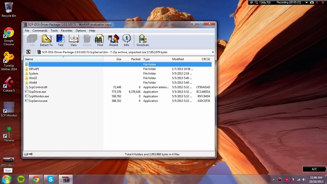The height and width of the screenshot is (184, 327).
Task: Click the Add toolbar icon
Action: (32, 41)
